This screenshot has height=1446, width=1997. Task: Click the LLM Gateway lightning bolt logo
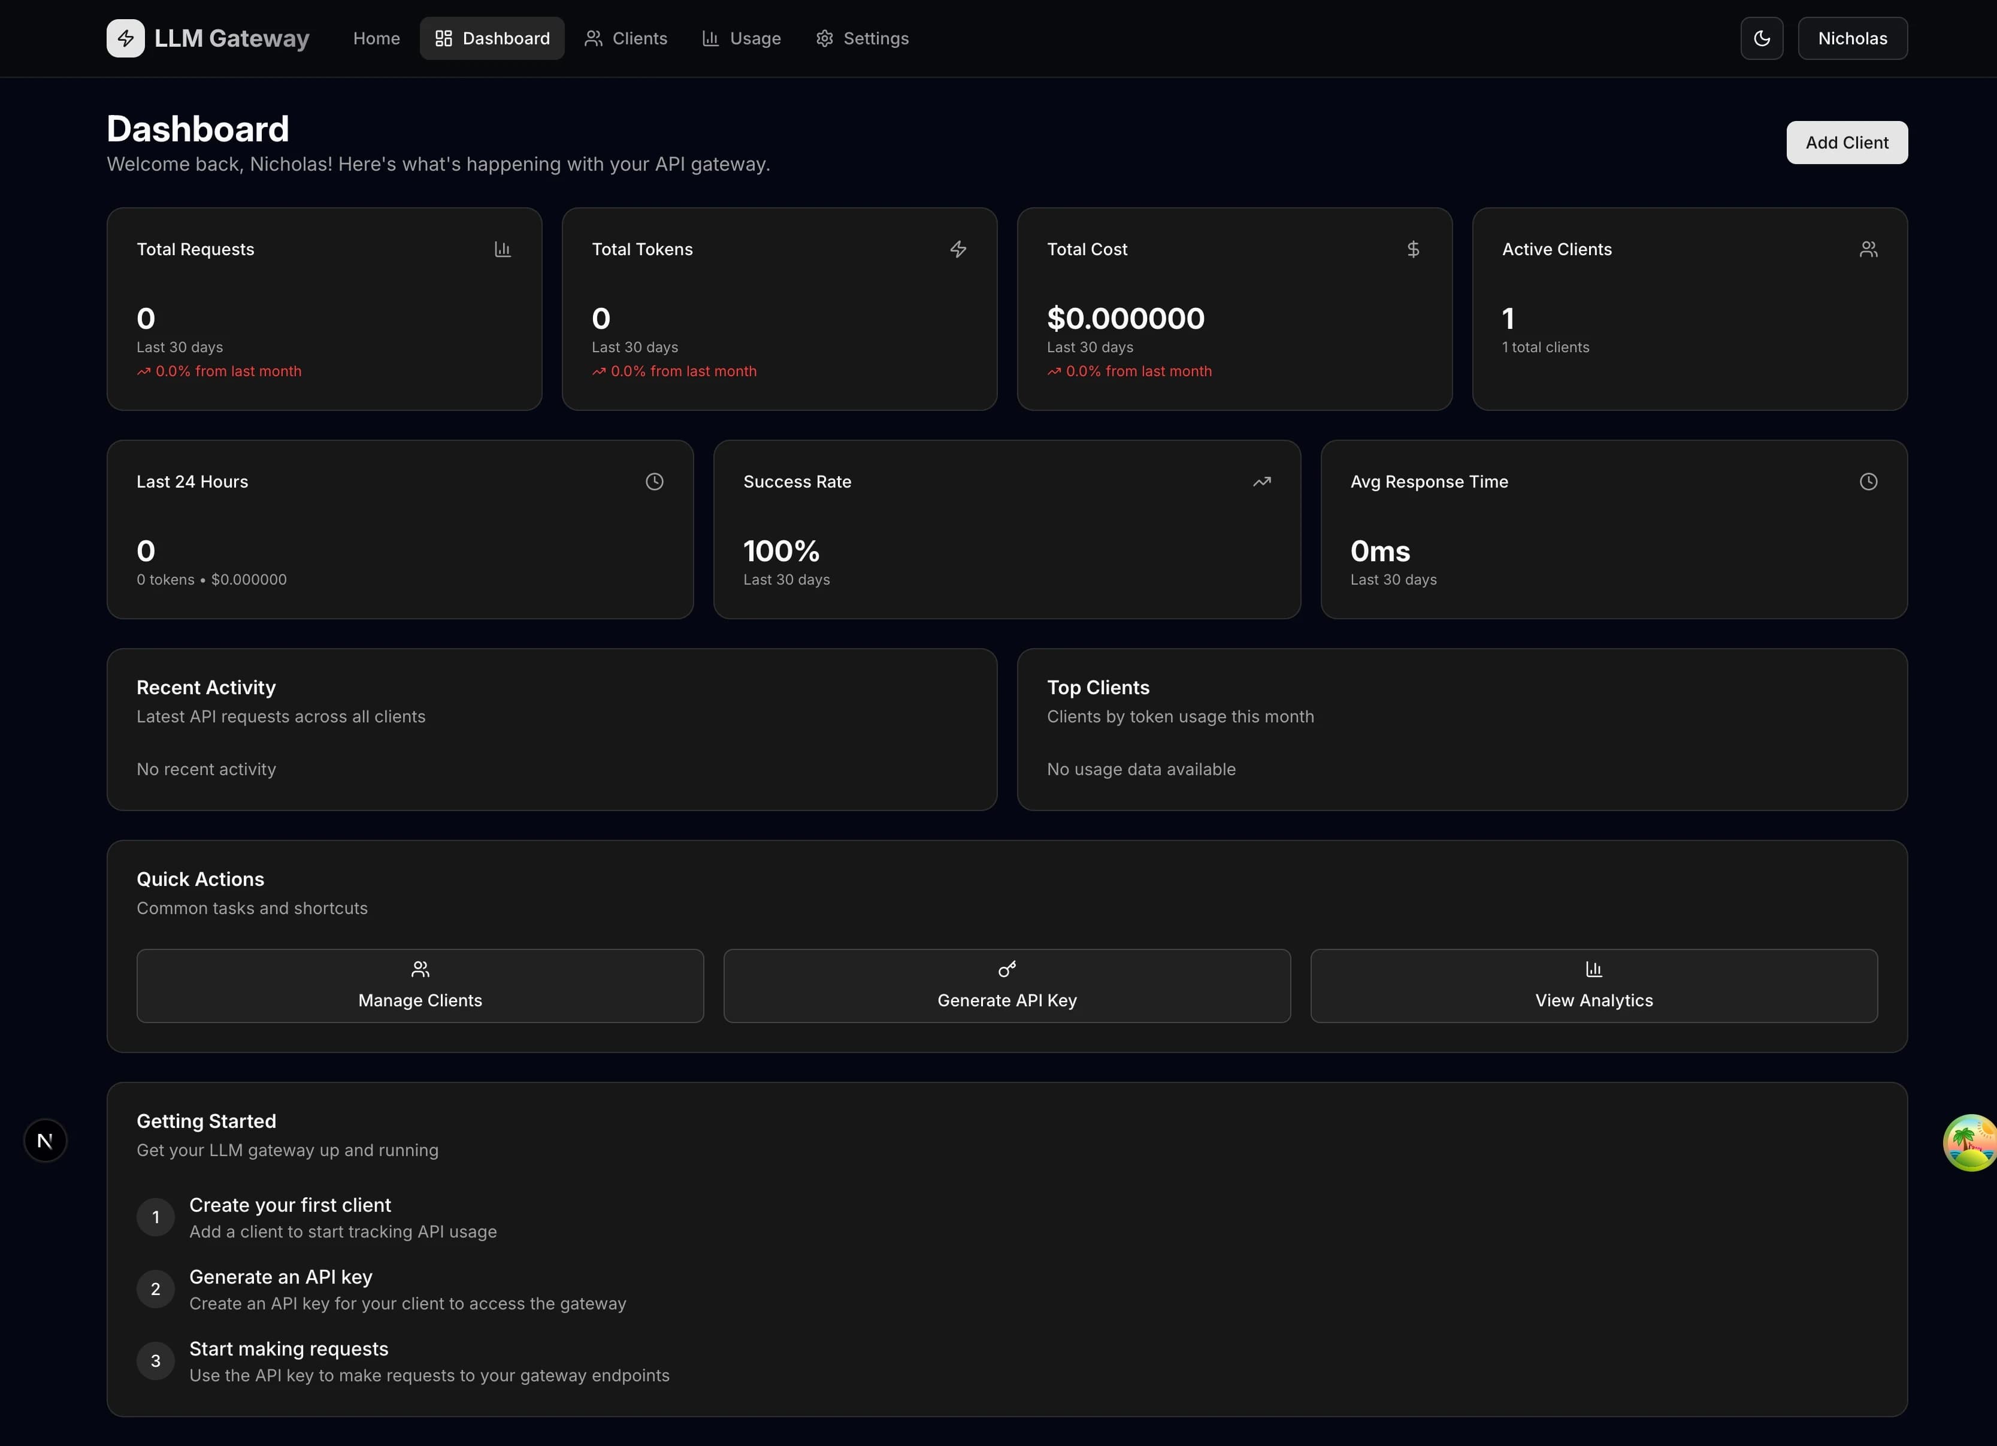tap(126, 38)
